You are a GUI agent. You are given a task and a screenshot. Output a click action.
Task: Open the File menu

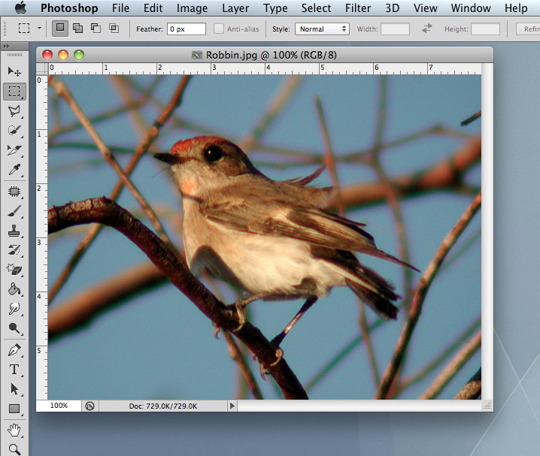click(120, 8)
